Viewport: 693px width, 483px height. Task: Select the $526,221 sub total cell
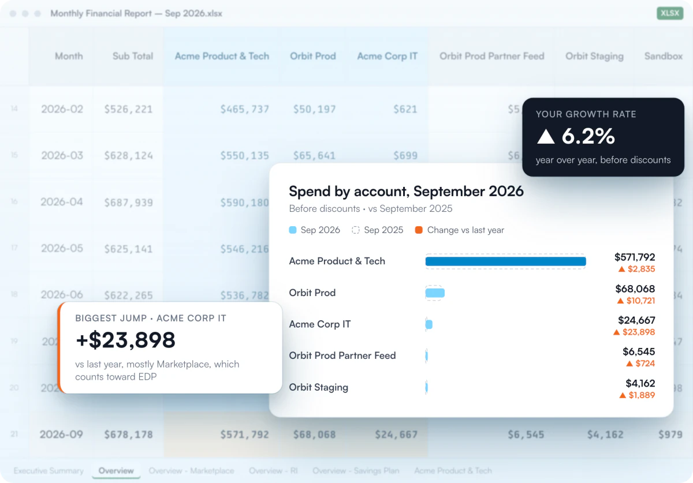tap(128, 108)
